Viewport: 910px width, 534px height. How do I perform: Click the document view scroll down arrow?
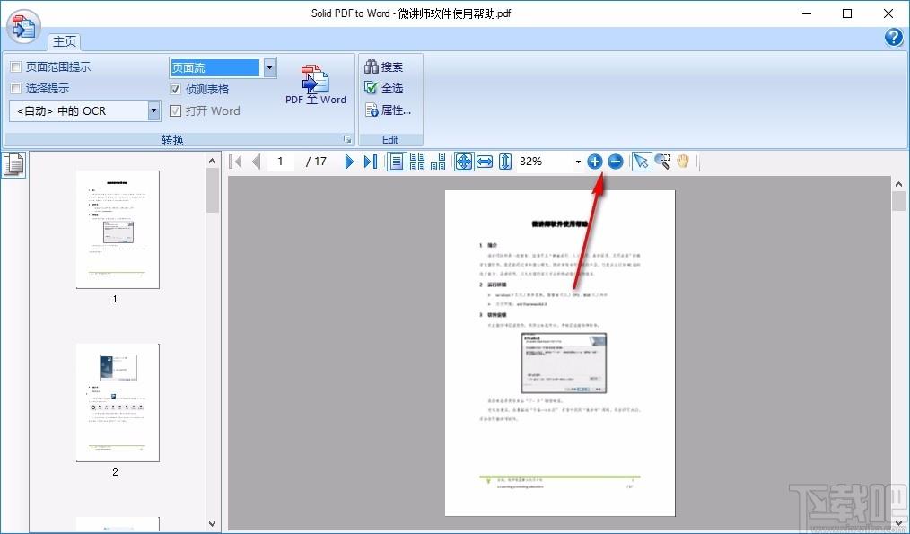pyautogui.click(x=899, y=524)
